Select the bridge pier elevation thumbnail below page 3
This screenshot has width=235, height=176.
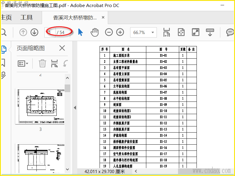click(x=40, y=158)
